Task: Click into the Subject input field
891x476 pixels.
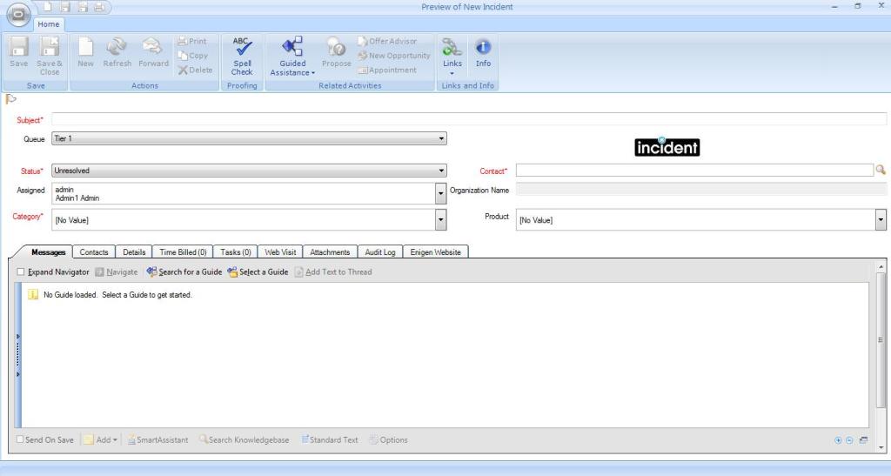Action: 470,119
